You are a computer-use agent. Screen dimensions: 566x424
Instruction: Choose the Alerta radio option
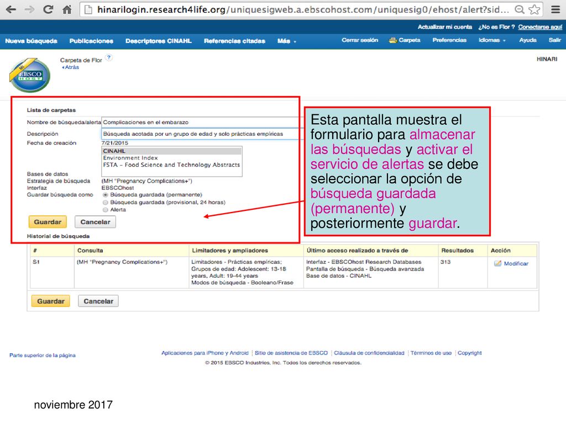[x=106, y=210]
